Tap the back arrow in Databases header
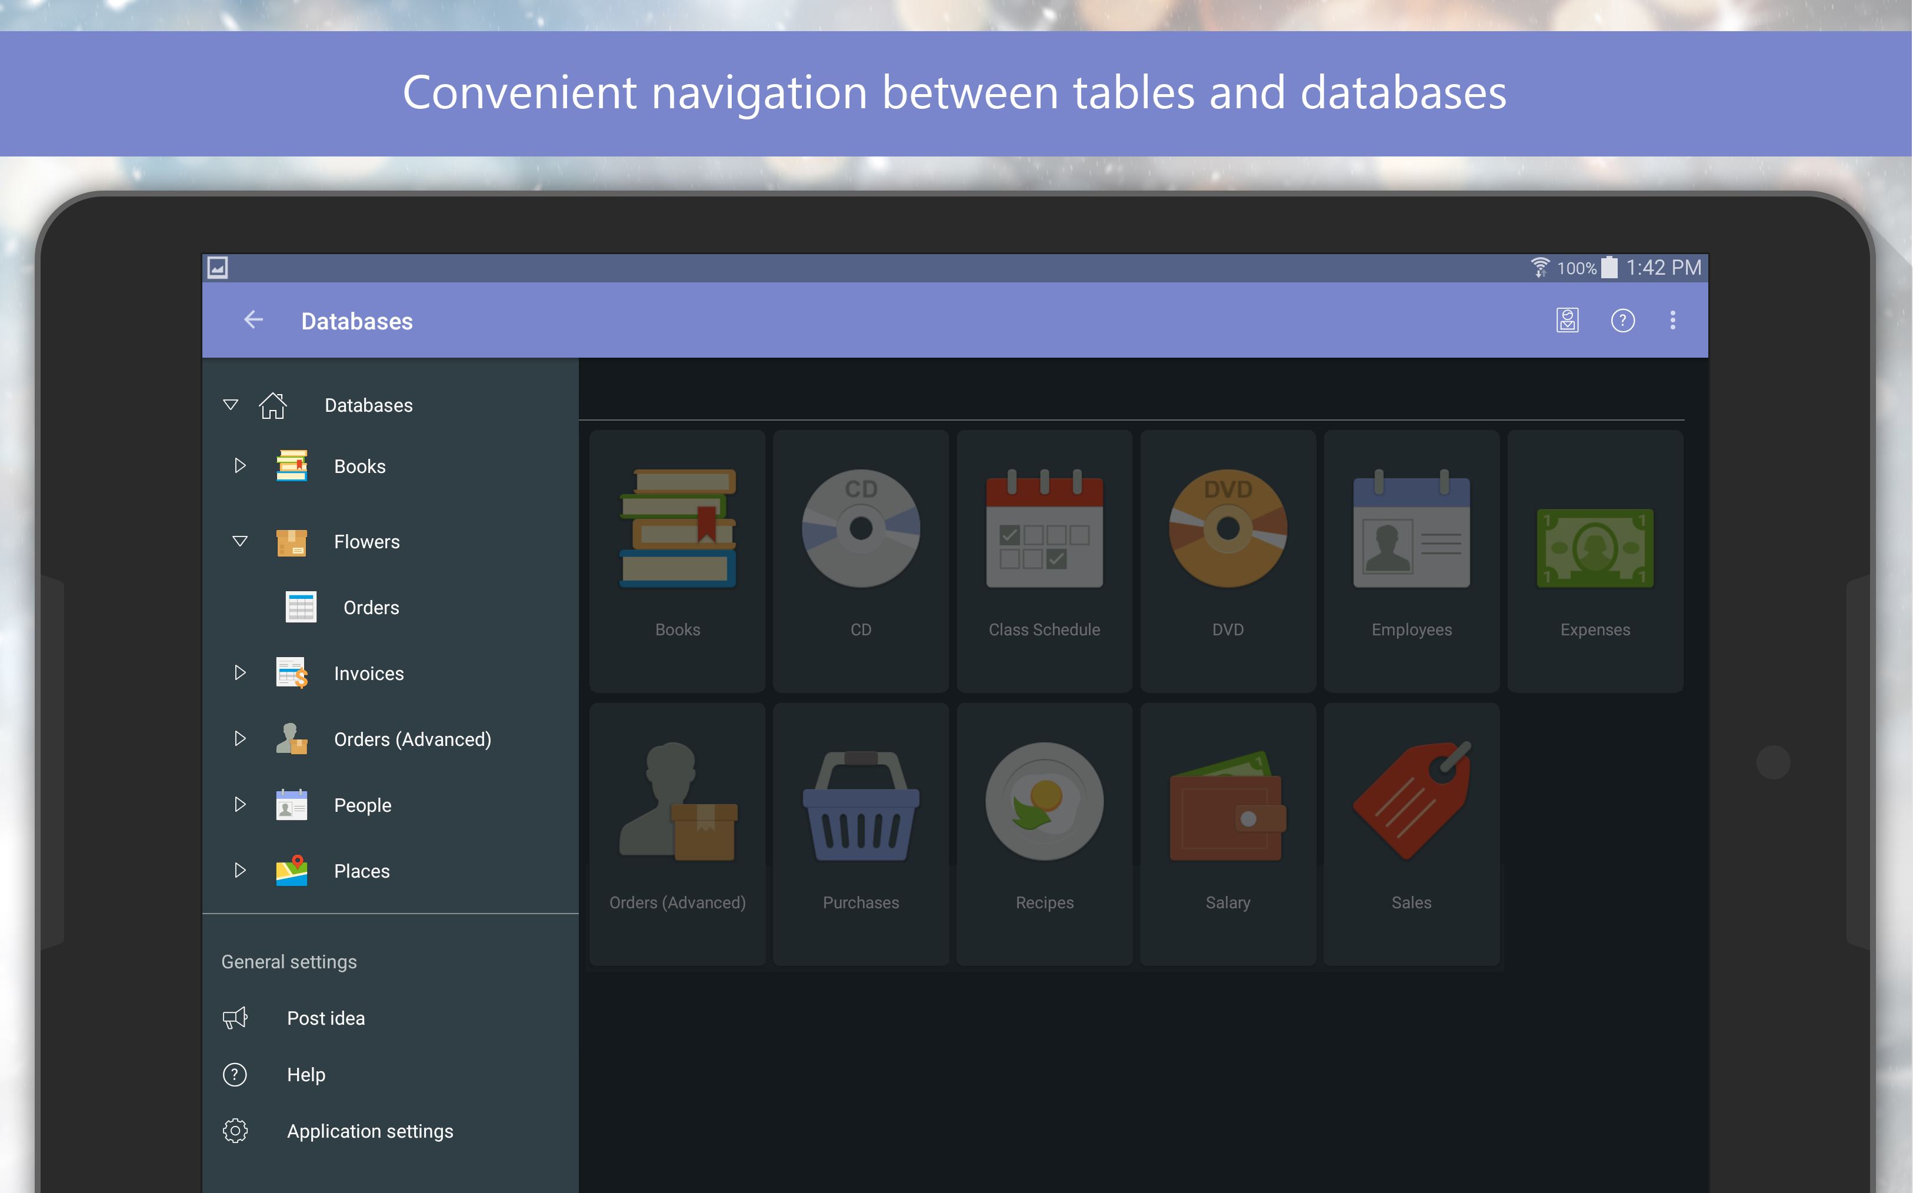The height and width of the screenshot is (1193, 1913). click(x=253, y=321)
